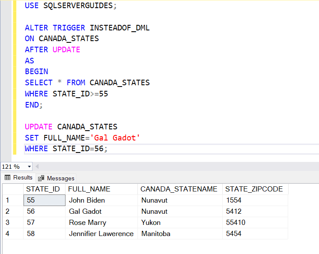
Task: Open the 121 % zoom dropdown
Action: [29, 167]
